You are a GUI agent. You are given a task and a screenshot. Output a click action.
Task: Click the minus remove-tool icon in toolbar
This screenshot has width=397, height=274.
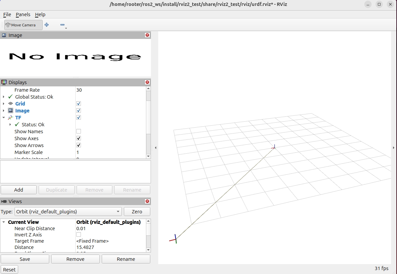pyautogui.click(x=62, y=25)
